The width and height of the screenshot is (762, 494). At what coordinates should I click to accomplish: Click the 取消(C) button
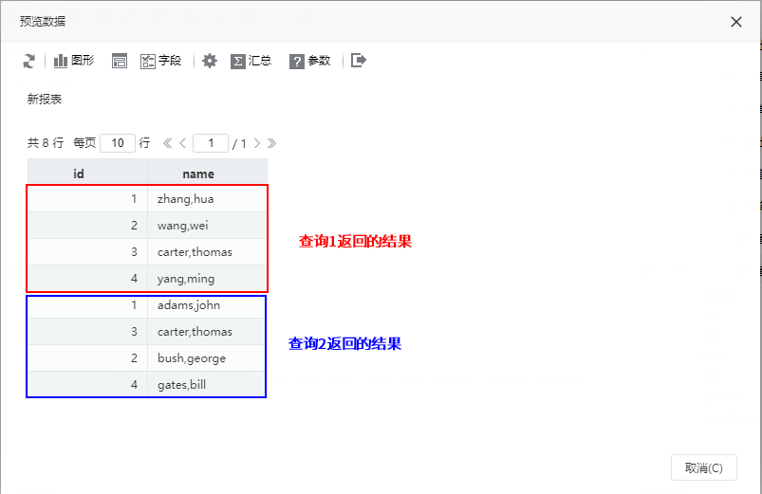coord(704,467)
